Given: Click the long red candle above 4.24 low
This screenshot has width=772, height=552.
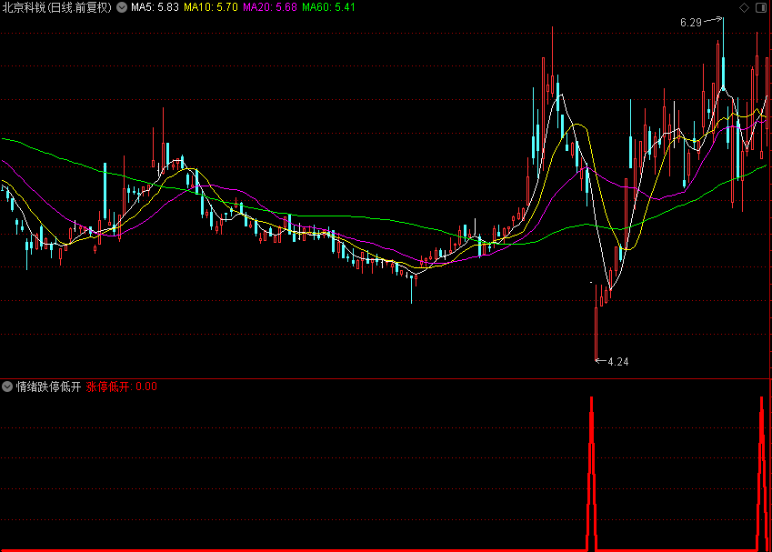Looking at the screenshot, I should (x=597, y=332).
